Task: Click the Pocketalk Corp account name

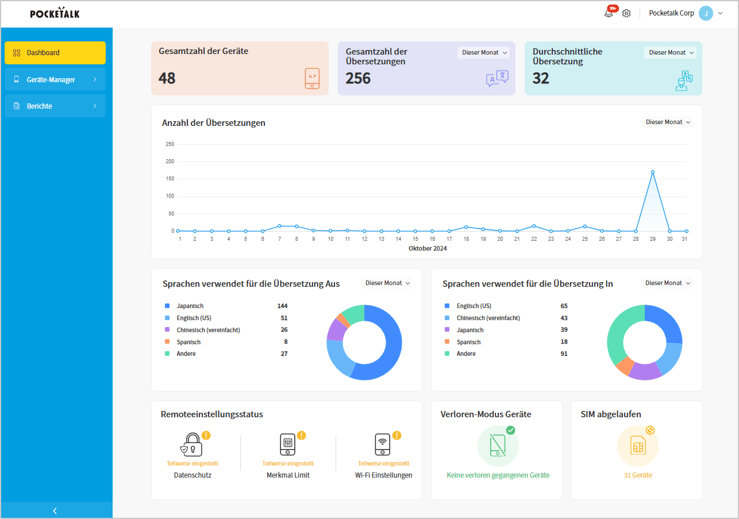Action: click(671, 13)
